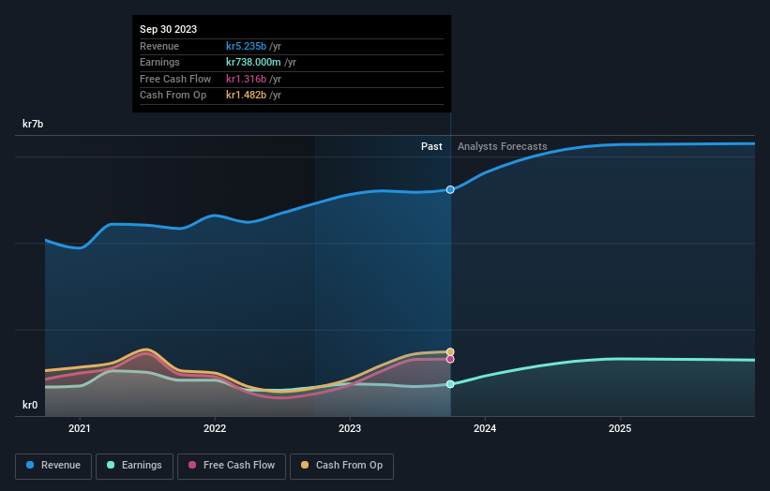Click the Revenue row label in tooltip

click(159, 46)
